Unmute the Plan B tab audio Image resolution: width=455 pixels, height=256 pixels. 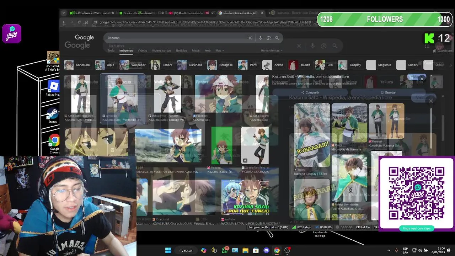coord(207,13)
